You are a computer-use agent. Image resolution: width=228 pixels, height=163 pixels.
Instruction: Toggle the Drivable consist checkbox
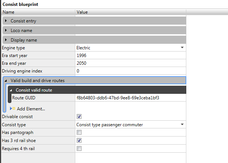click(x=79, y=117)
